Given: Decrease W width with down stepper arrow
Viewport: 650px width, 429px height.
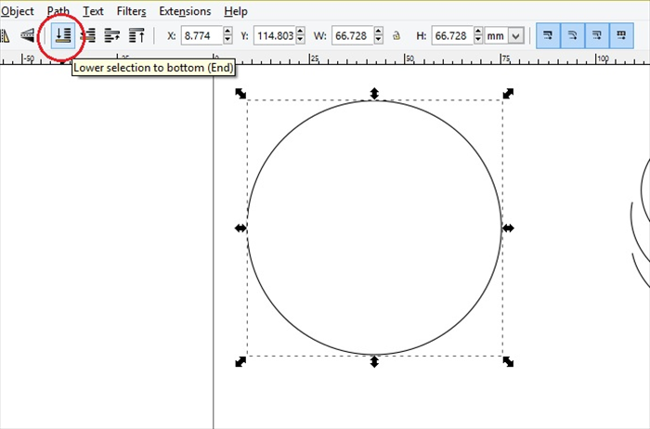Looking at the screenshot, I should pyautogui.click(x=378, y=40).
